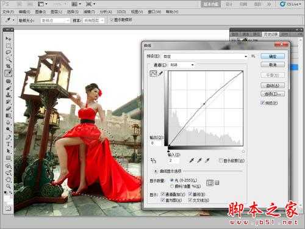Toggle 显示取样环 checkbox in options bar

tap(112, 20)
